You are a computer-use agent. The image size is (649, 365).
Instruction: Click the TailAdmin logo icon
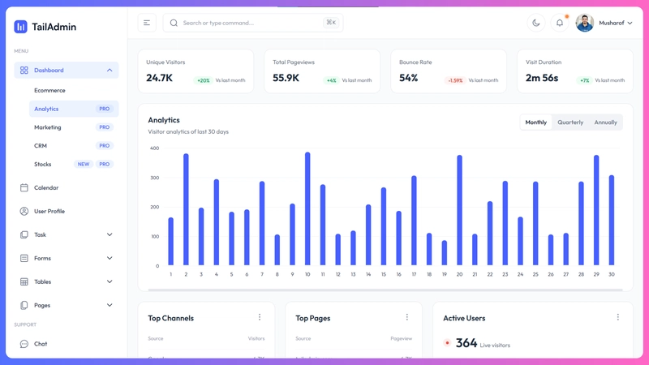(21, 27)
